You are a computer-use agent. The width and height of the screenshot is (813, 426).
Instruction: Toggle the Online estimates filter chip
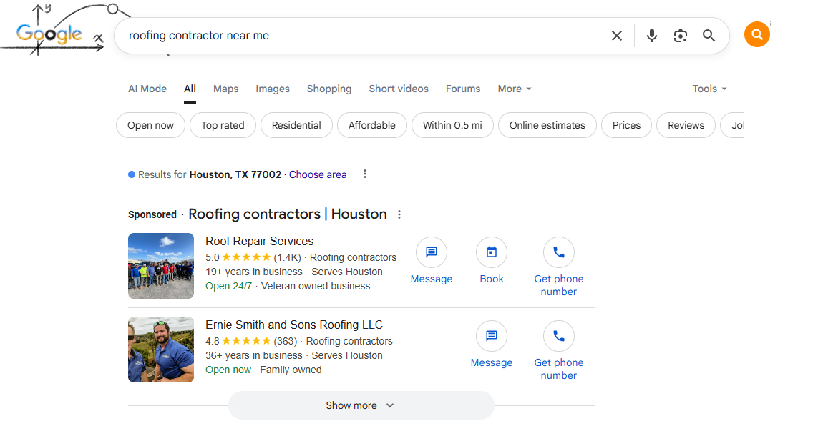pyautogui.click(x=547, y=125)
